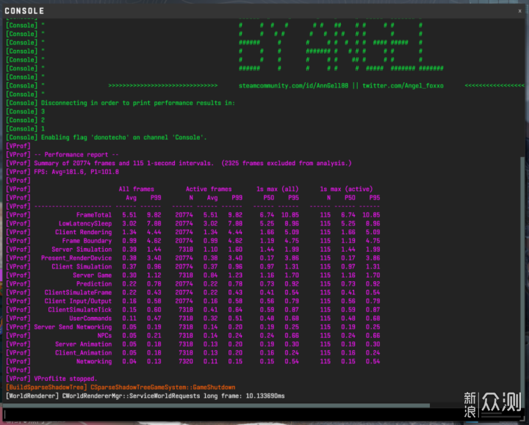Click the Present_RenderDevice row label

point(76,258)
